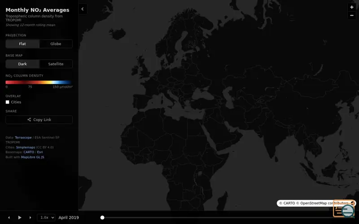Open the Esri basemap link
The height and width of the screenshot is (224, 359).
point(40,152)
